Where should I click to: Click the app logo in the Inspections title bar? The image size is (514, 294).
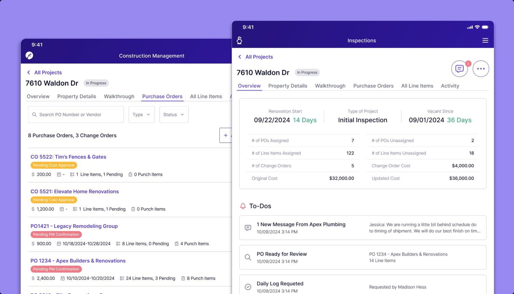[240, 40]
